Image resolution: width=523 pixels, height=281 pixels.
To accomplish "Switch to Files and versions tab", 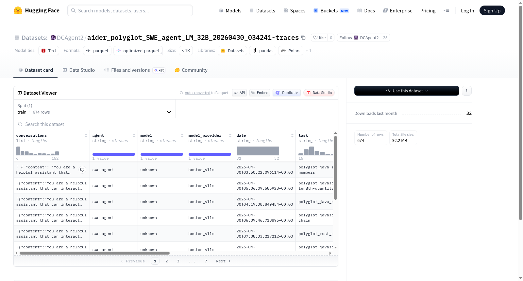I will [x=135, y=70].
